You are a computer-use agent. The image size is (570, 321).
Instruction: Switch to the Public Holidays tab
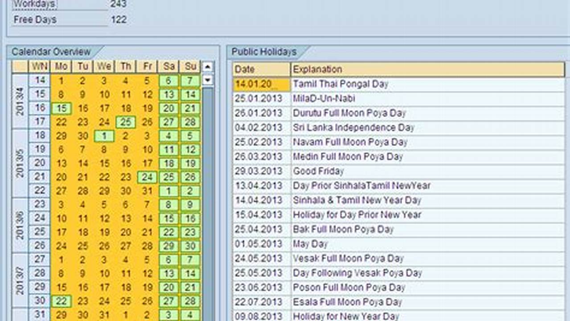point(263,51)
